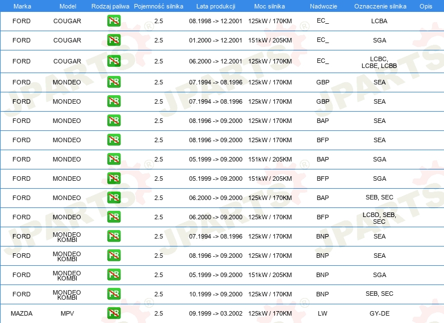
Task: Click 'MONDEO KOMBI' in the 10.1999 row
Action: (67, 295)
